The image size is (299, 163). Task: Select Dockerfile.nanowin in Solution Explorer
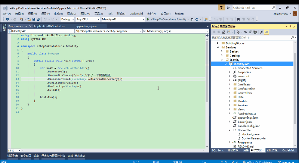click(x=253, y=138)
